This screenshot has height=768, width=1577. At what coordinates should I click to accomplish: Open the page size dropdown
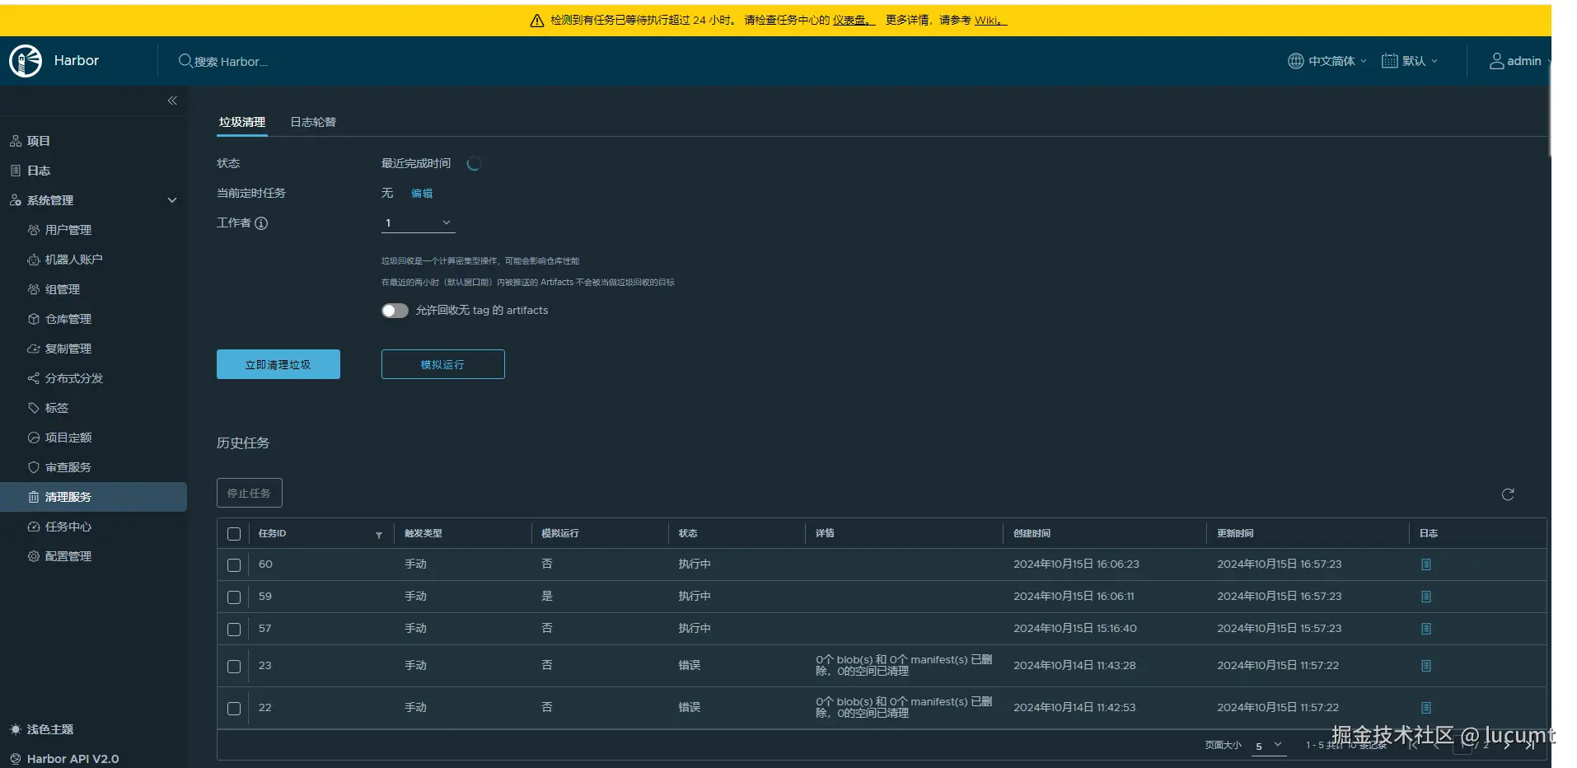click(1268, 746)
